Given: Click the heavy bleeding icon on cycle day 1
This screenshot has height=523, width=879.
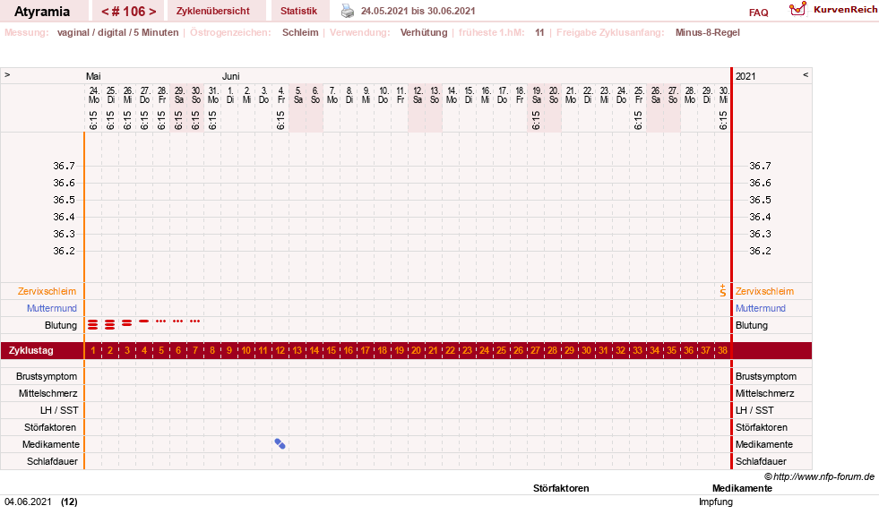Looking at the screenshot, I should [x=93, y=324].
